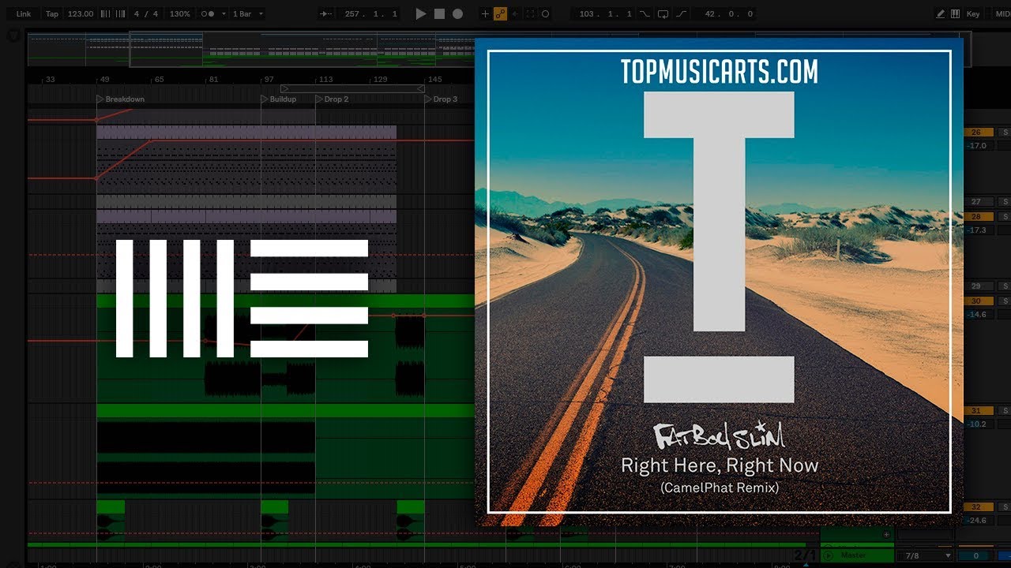
Task: Toggle the orange Automation Arm button
Action: coord(500,14)
